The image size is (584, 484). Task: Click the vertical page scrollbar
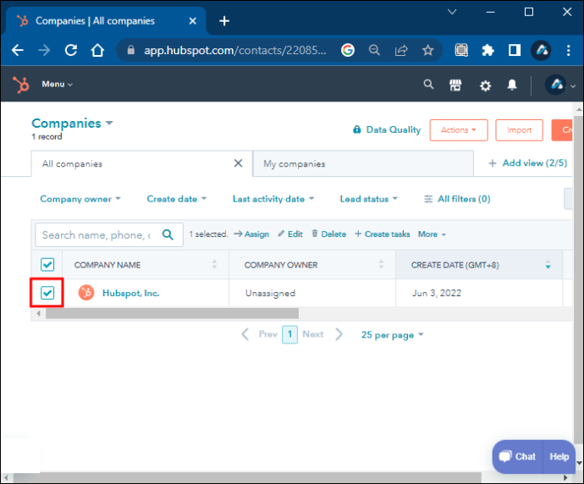point(578,279)
